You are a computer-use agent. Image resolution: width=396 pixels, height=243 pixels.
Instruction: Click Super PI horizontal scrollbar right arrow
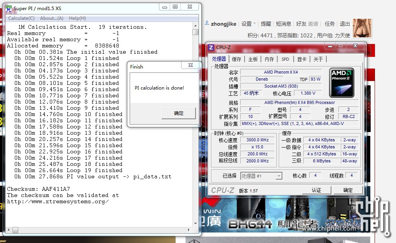189,230
